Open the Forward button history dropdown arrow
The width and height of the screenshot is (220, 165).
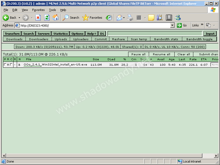[32, 18]
